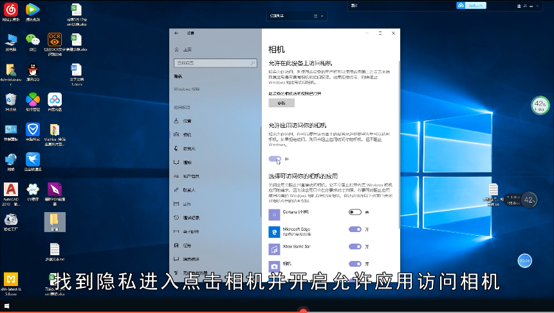Open the Windows Start button
Viewport: 554px width, 313px height.
6,306
